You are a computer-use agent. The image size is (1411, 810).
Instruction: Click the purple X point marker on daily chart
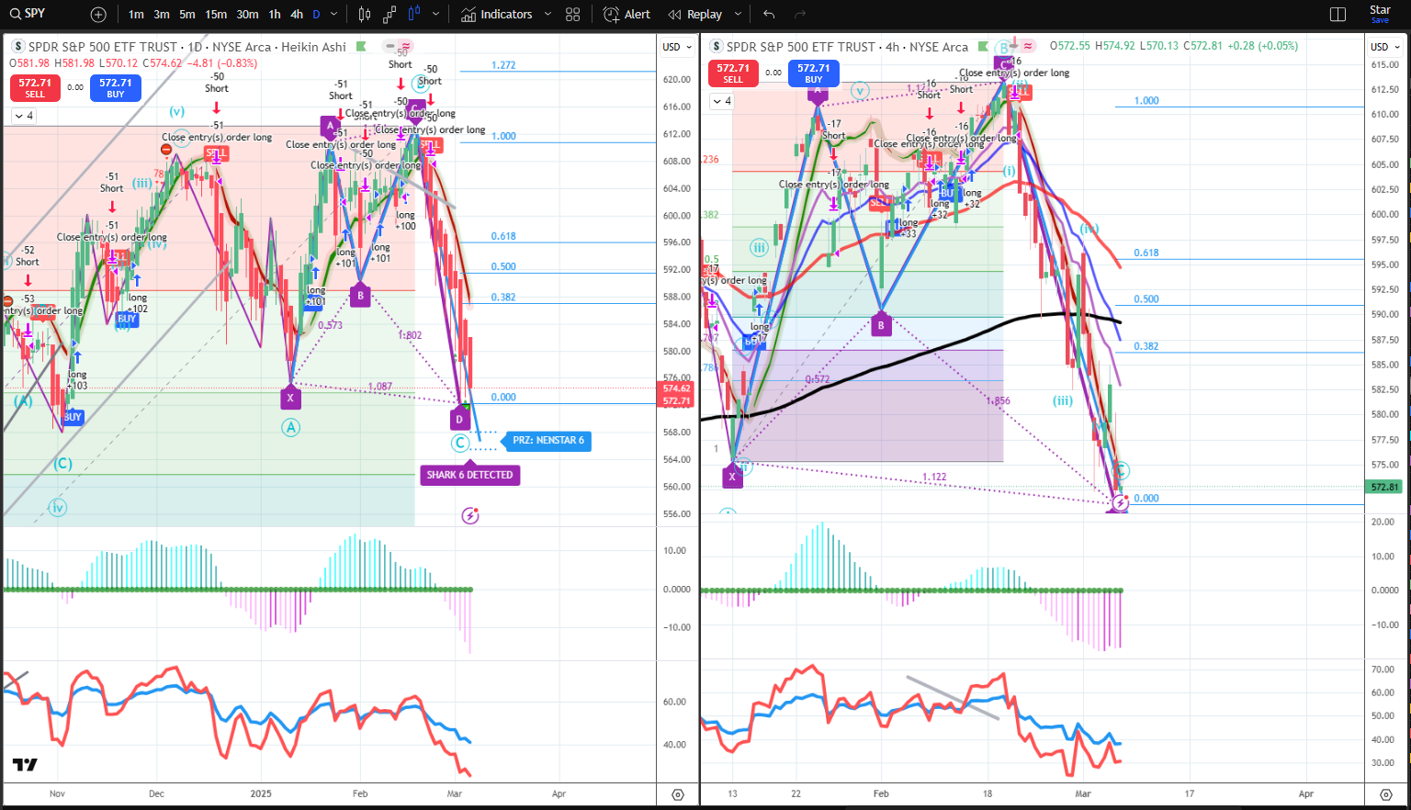[290, 398]
